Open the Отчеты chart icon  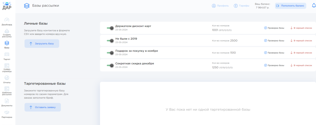coord(7,77)
